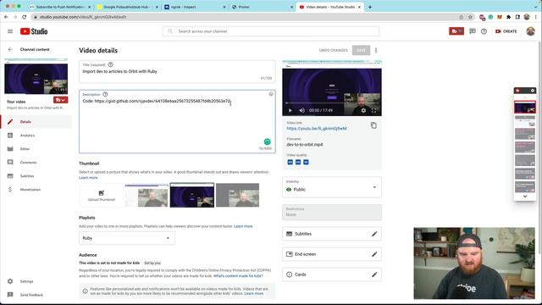This screenshot has height=305, width=542.
Task: Open a new browser tab
Action: 370,7
